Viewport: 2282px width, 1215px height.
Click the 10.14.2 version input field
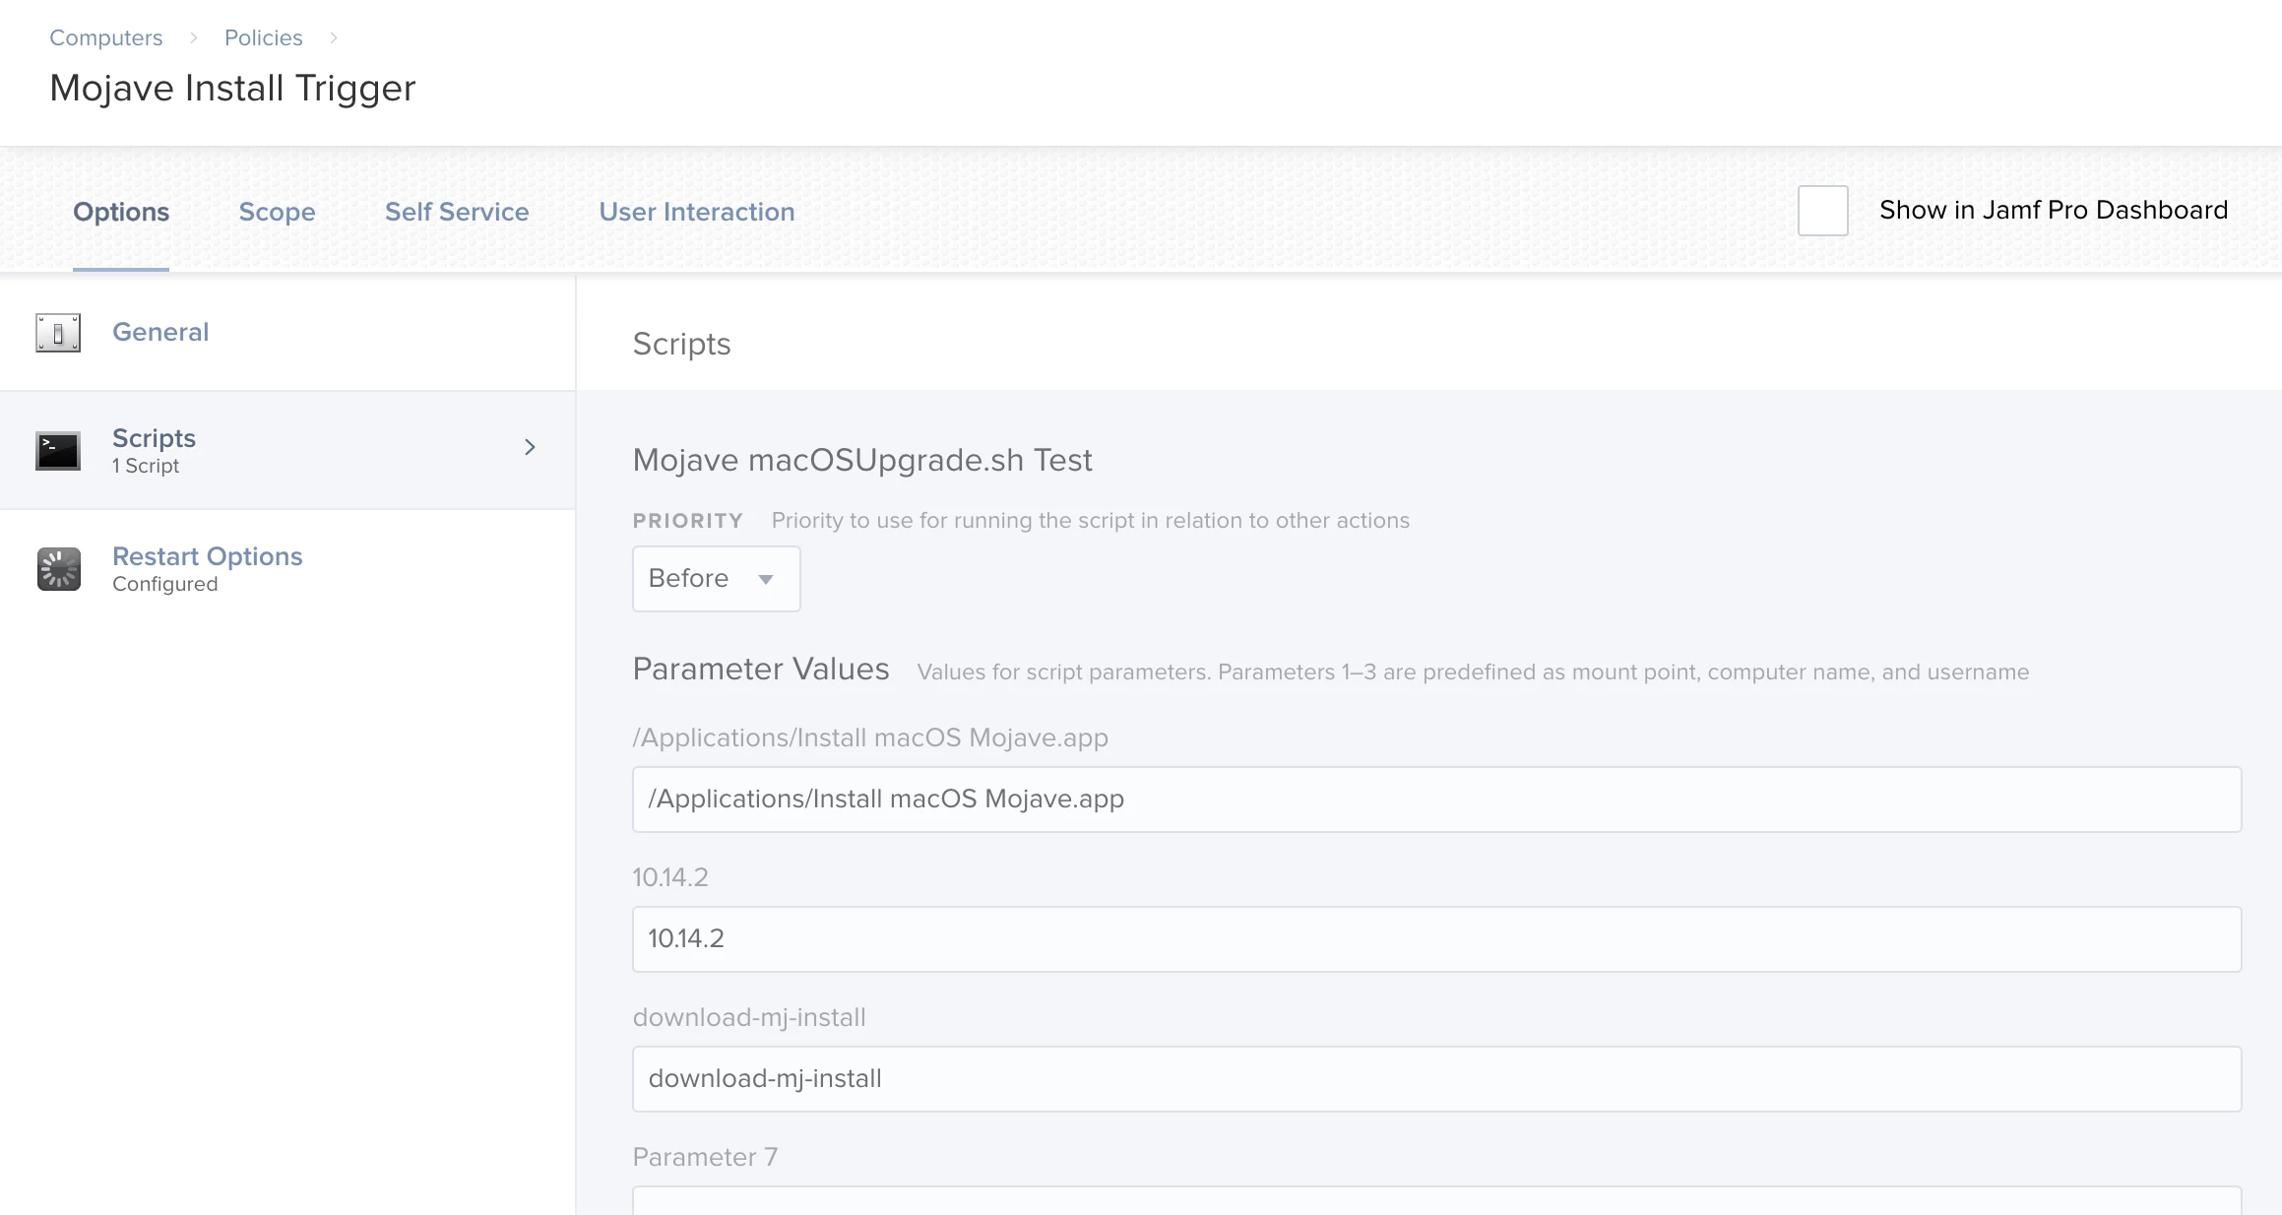pyautogui.click(x=1437, y=939)
